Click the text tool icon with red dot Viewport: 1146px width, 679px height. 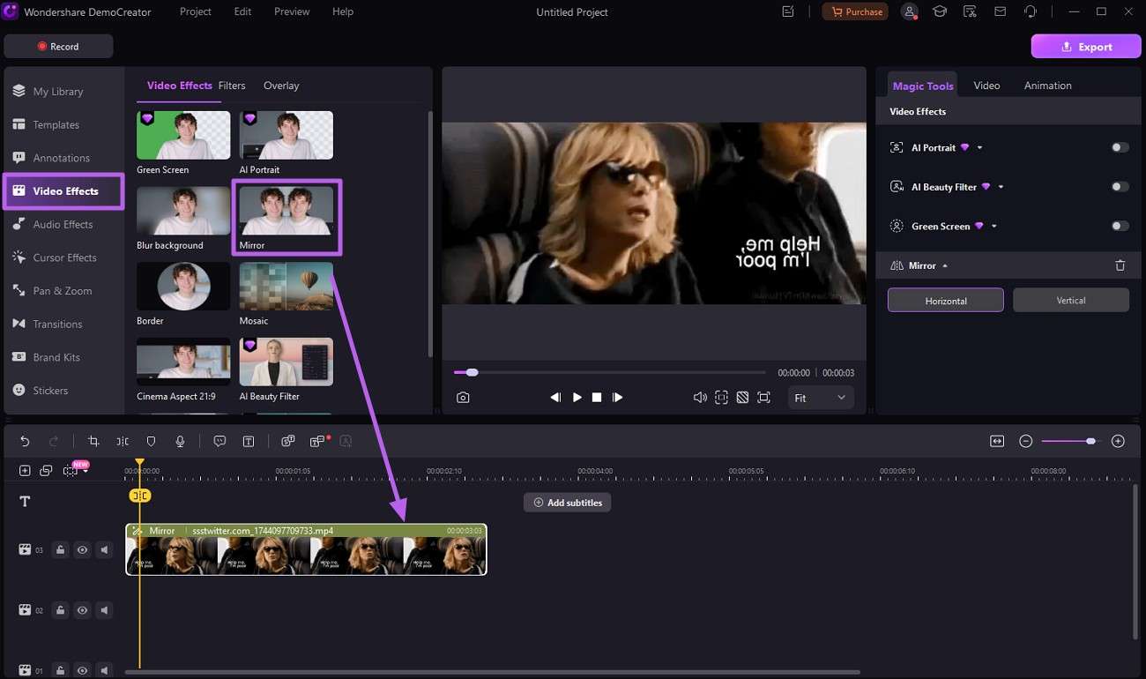pos(317,441)
